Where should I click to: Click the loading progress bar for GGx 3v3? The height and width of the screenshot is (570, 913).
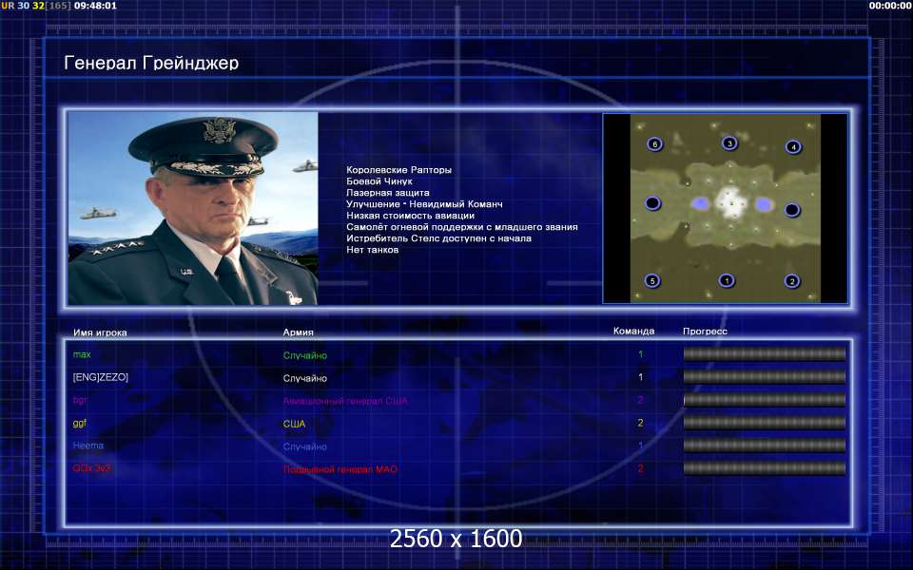point(764,467)
